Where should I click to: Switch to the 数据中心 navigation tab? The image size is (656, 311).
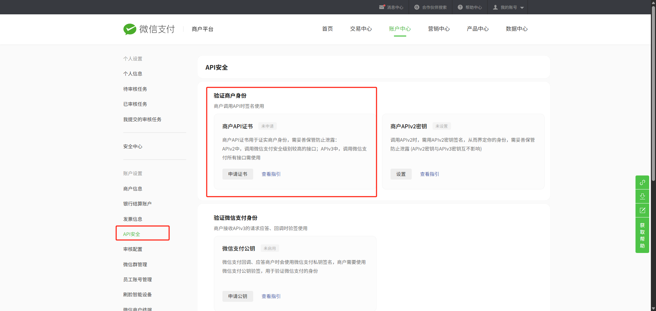click(x=517, y=29)
